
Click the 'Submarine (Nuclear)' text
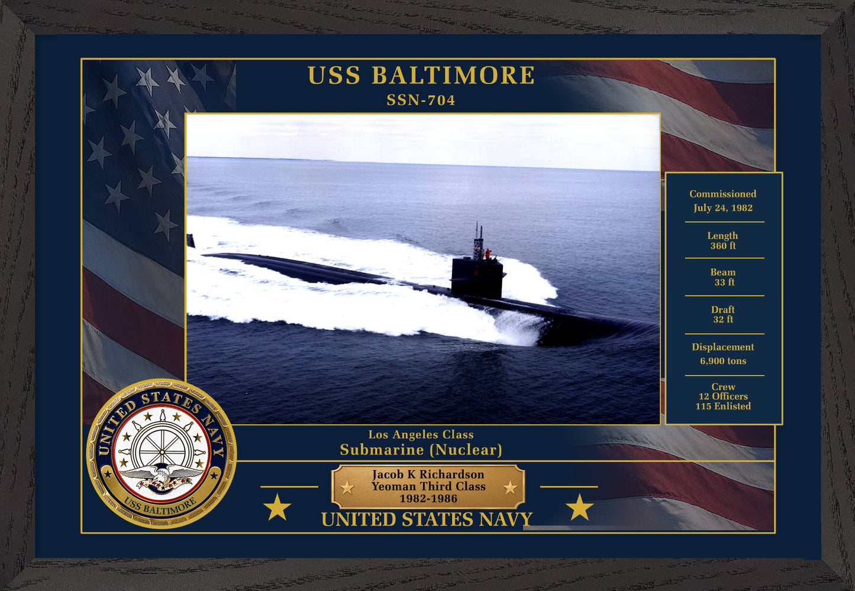click(x=421, y=450)
